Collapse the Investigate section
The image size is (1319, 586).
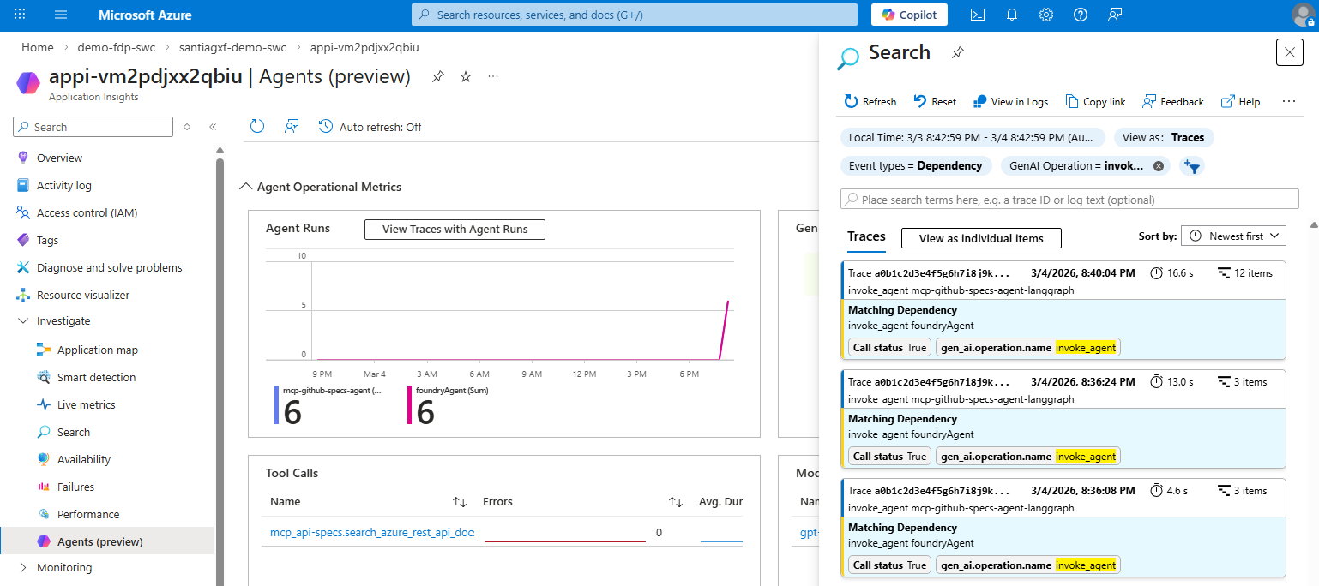[x=63, y=320]
